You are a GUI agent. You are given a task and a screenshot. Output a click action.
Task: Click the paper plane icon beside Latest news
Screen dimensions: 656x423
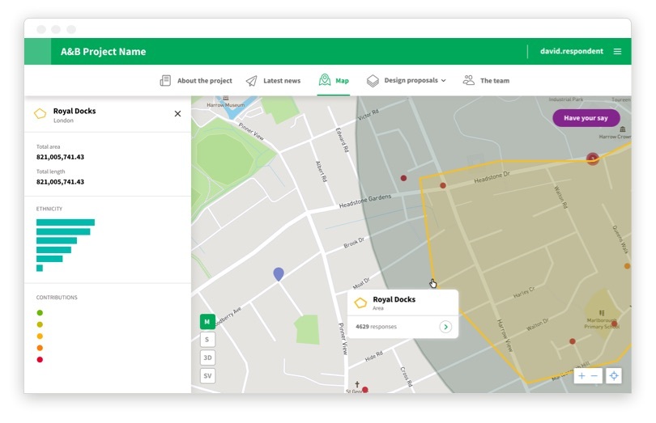[251, 81]
